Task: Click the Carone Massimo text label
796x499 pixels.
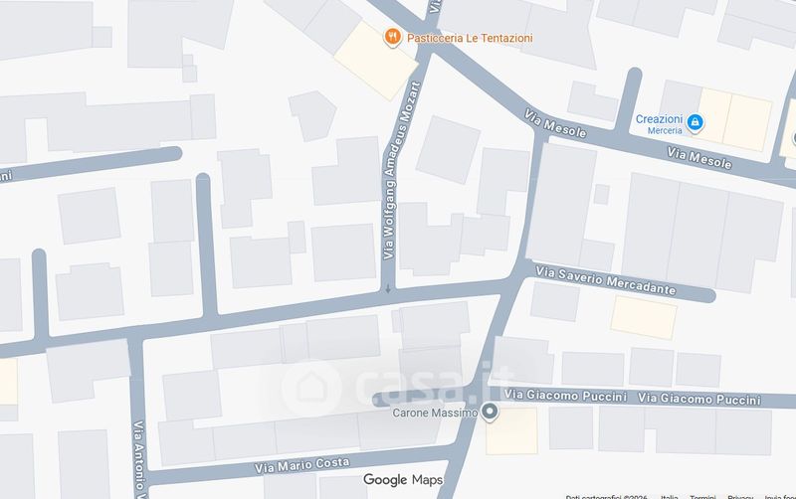Action: 435,413
